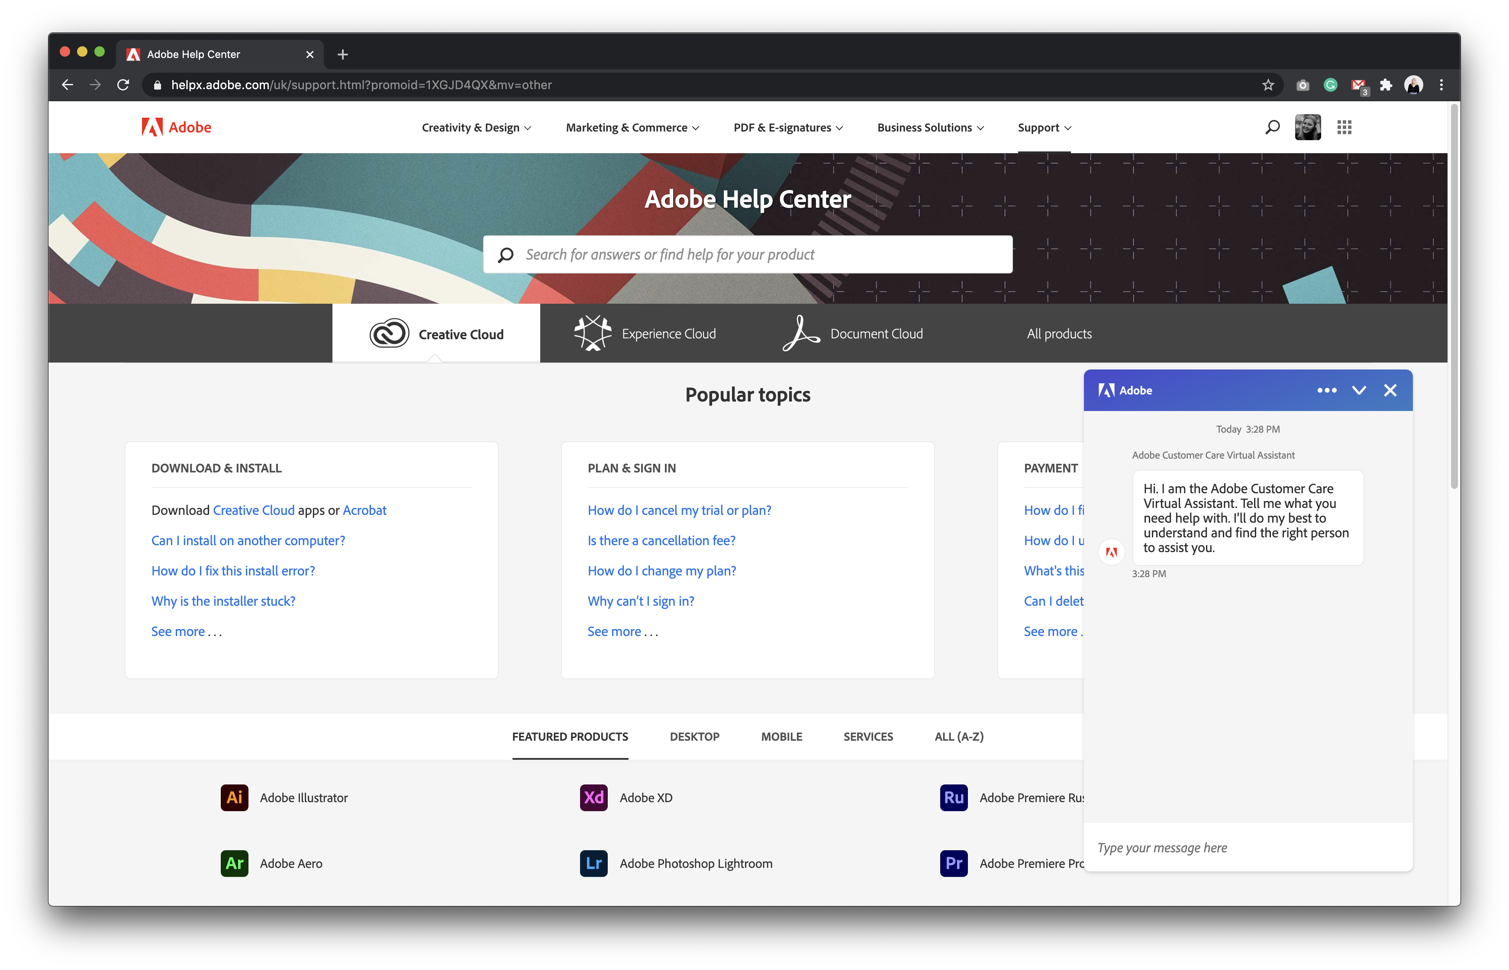Bookmark this page with the star icon
Viewport: 1509px width, 970px height.
click(1268, 85)
